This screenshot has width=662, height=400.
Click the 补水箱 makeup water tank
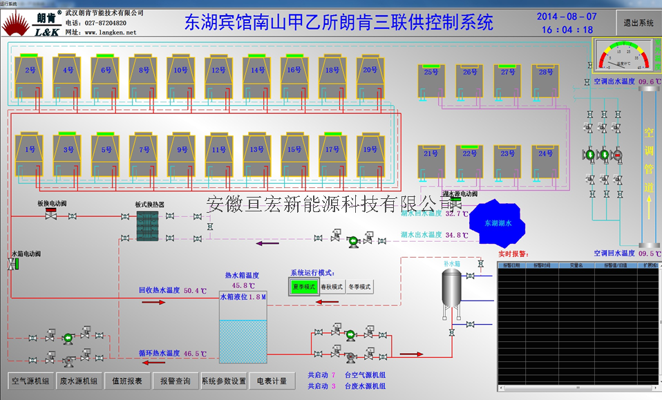coord(451,288)
